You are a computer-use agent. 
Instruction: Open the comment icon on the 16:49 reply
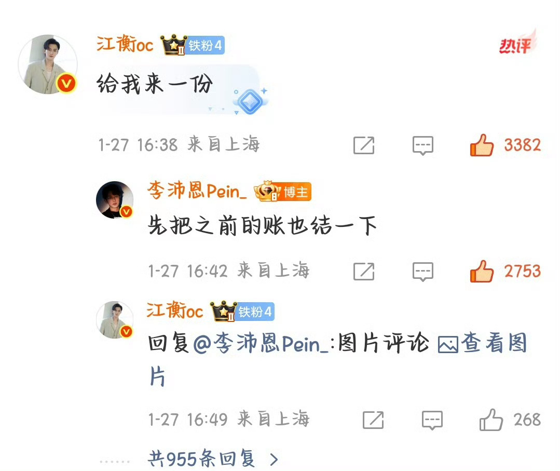(x=432, y=420)
